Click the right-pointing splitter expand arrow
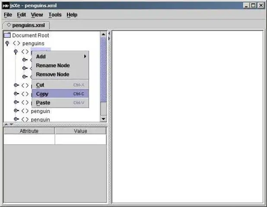Screen dimensions: 267x207 pyautogui.click(x=109, y=38)
